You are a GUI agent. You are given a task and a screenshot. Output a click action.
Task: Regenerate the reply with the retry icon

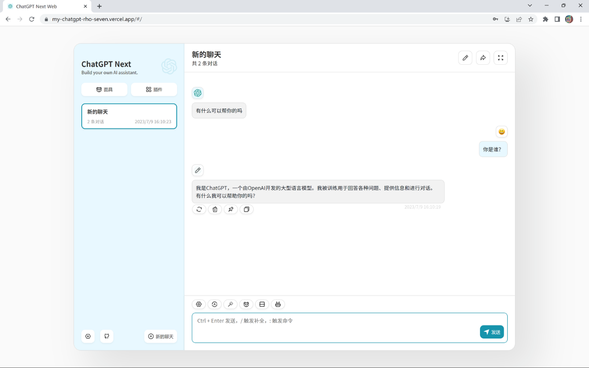(199, 209)
